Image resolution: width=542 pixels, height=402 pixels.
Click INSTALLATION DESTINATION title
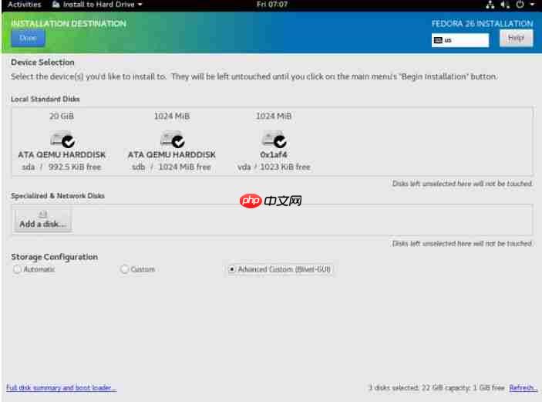(x=69, y=23)
